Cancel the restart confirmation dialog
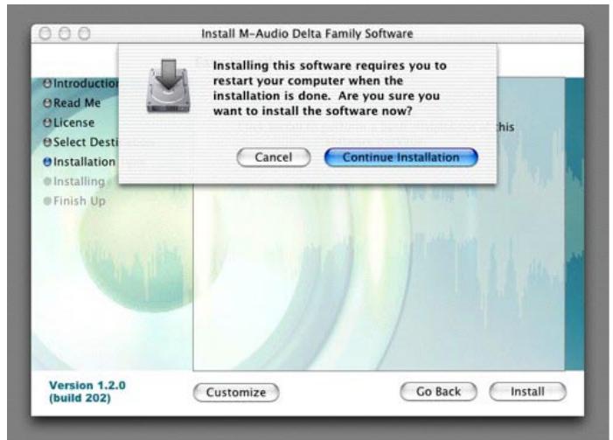The width and height of the screenshot is (613, 440). tap(274, 157)
